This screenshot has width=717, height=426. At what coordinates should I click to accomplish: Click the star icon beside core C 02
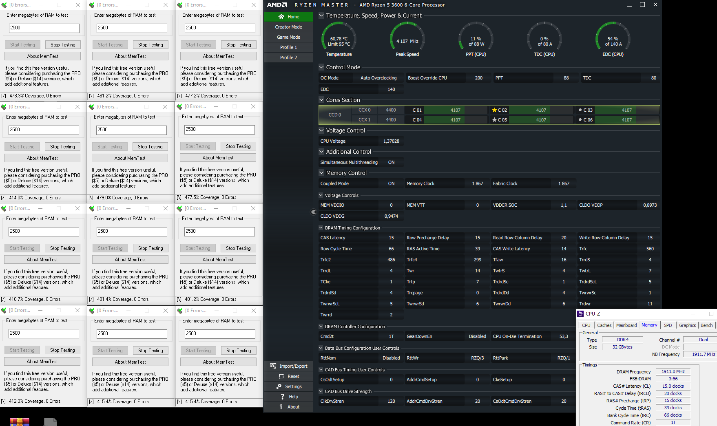tap(494, 110)
